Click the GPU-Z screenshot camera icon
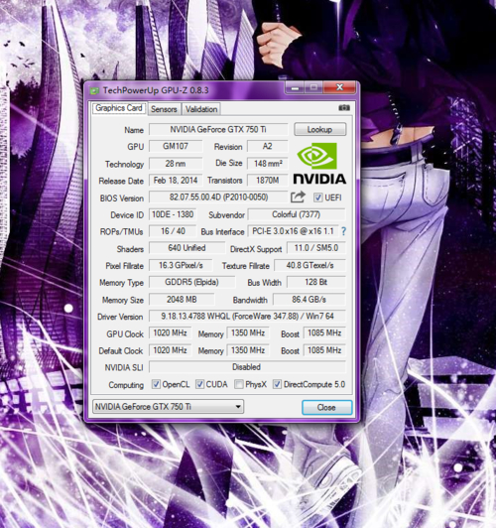Image resolution: width=496 pixels, height=528 pixels. 344,108
